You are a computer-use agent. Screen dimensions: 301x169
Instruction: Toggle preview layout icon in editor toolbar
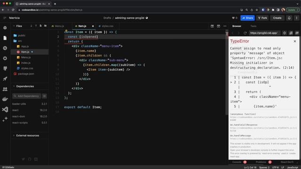tap(218, 26)
